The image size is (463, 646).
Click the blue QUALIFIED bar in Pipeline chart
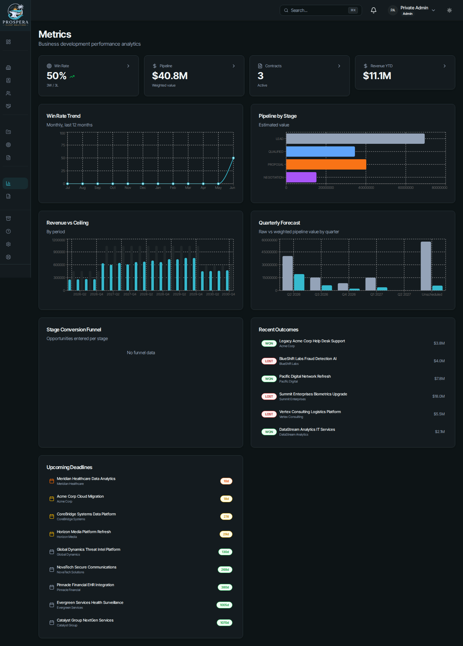click(x=321, y=152)
